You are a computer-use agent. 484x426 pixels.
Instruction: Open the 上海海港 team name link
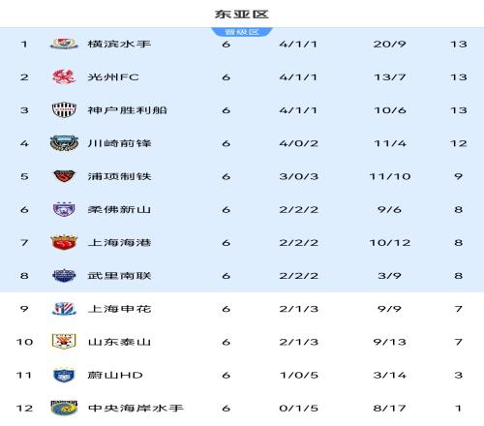119,243
